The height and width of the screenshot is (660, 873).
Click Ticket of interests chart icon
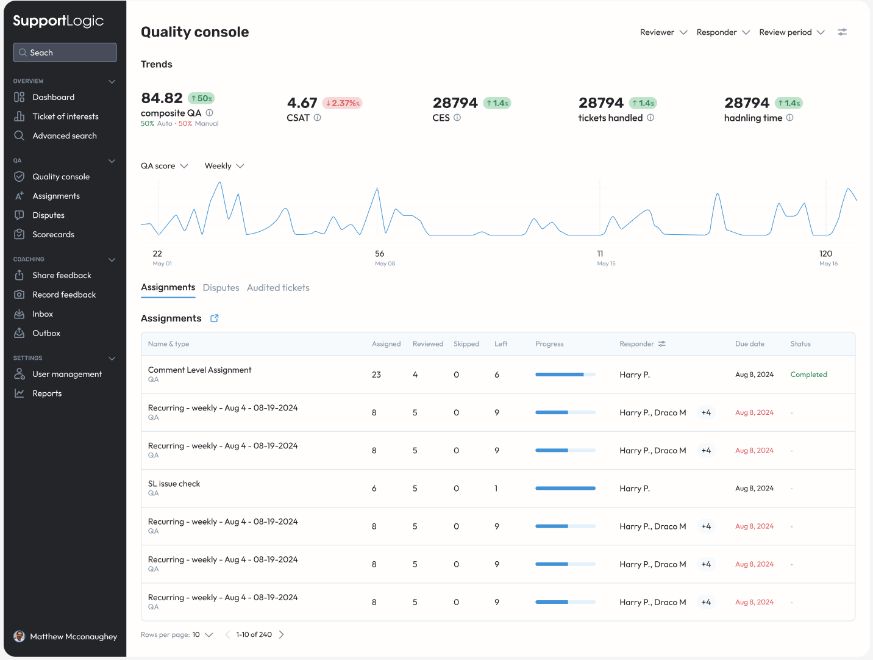point(20,117)
